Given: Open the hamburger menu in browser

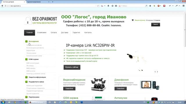Looking at the screenshot, I should pos(183,6).
